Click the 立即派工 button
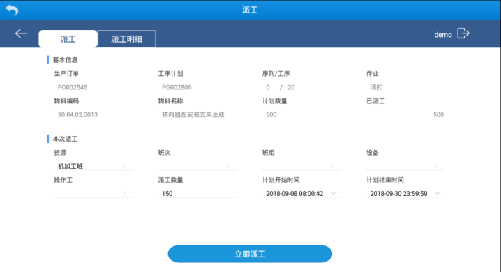 point(250,254)
